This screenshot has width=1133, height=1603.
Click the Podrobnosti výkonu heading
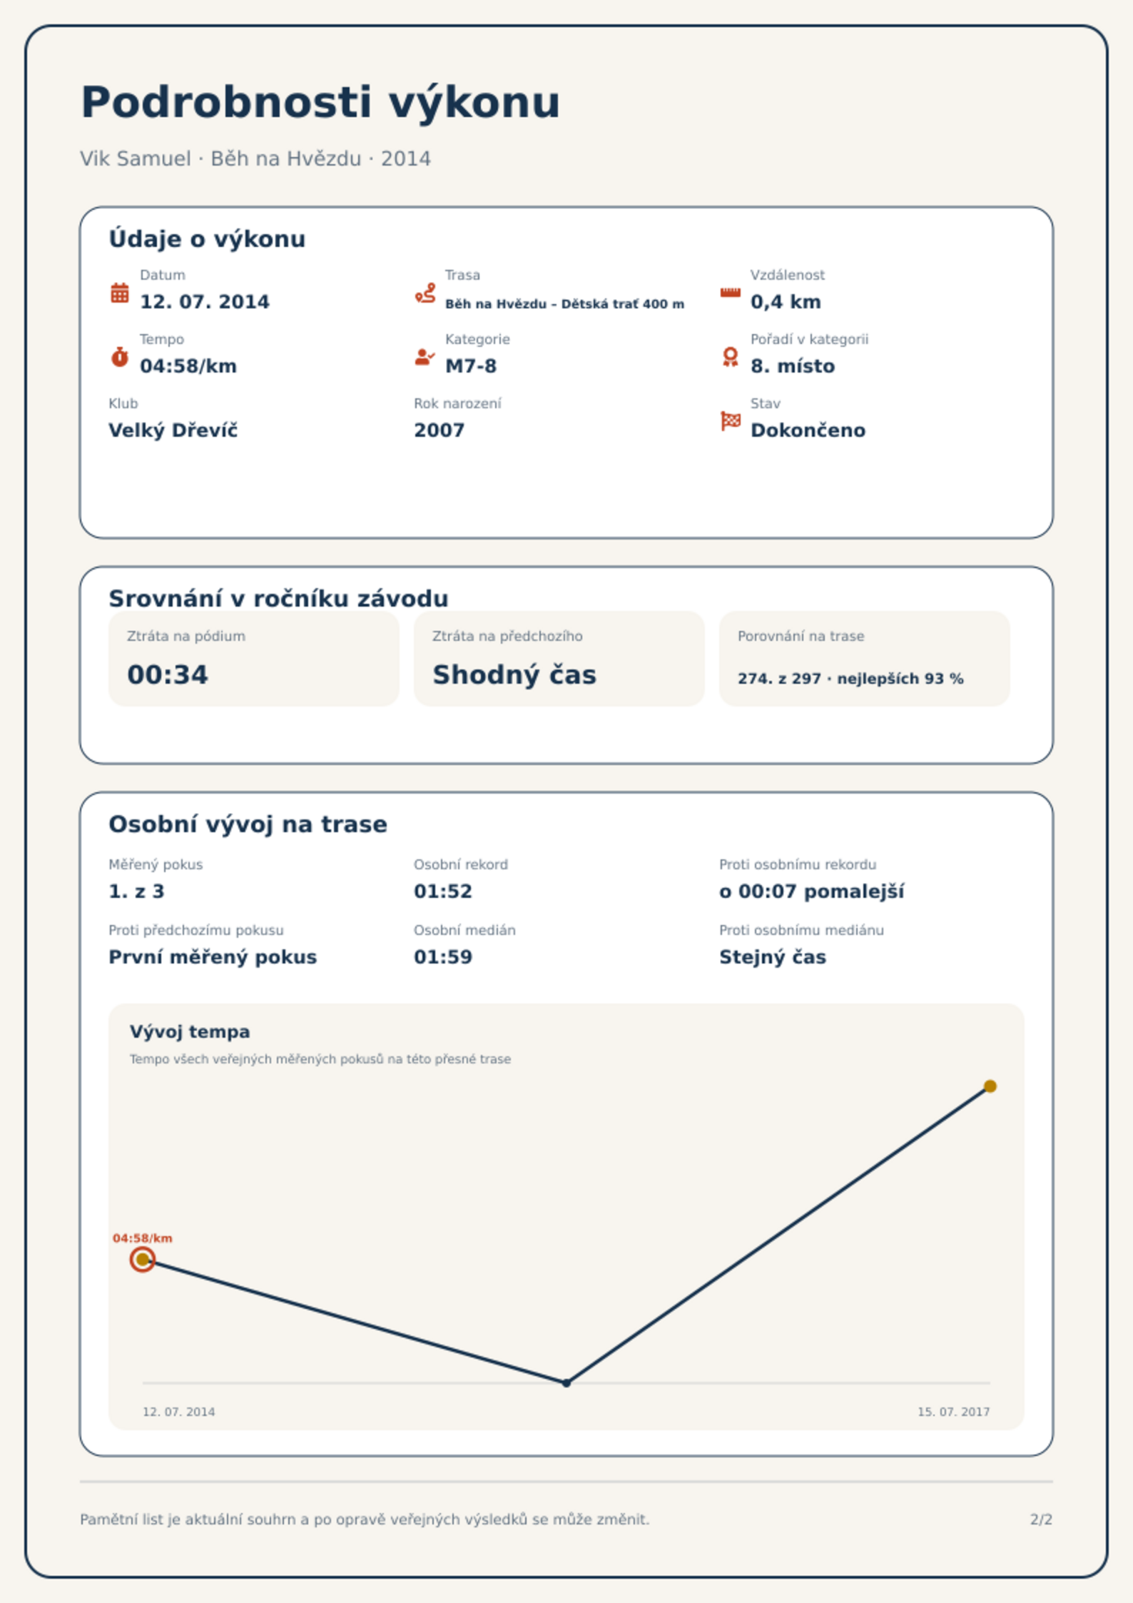320,102
